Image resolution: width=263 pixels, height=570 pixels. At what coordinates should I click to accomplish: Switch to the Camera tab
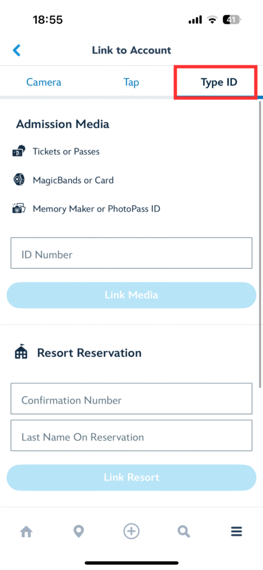43,82
